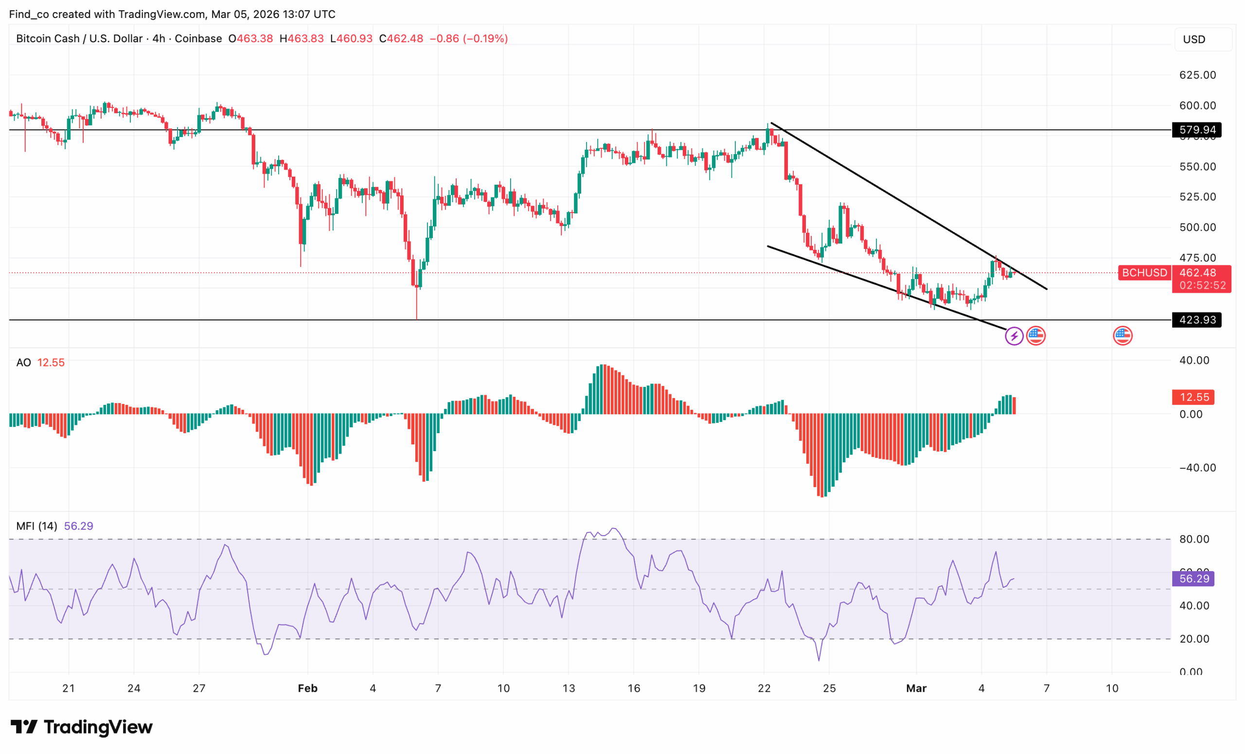Click the 22 date on time axis
The width and height of the screenshot is (1245, 754).
click(x=765, y=688)
